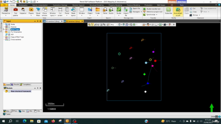Click the Home view icon in 2D toolbar

tap(119, 24)
